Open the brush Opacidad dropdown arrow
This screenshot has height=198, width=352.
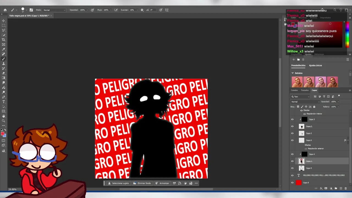(x=87, y=10)
